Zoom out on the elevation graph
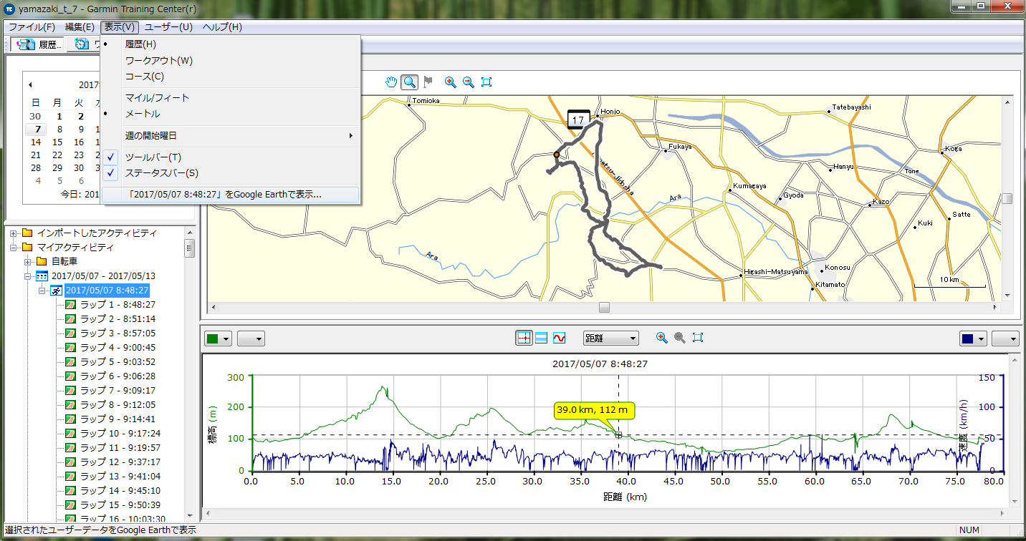 (x=680, y=338)
